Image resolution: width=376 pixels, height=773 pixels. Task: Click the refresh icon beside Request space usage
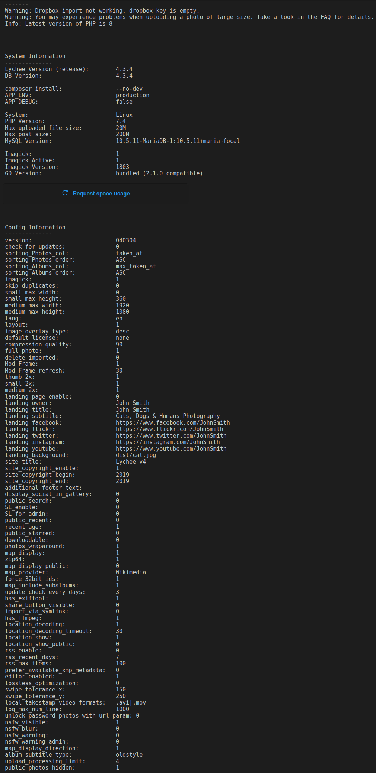65,193
